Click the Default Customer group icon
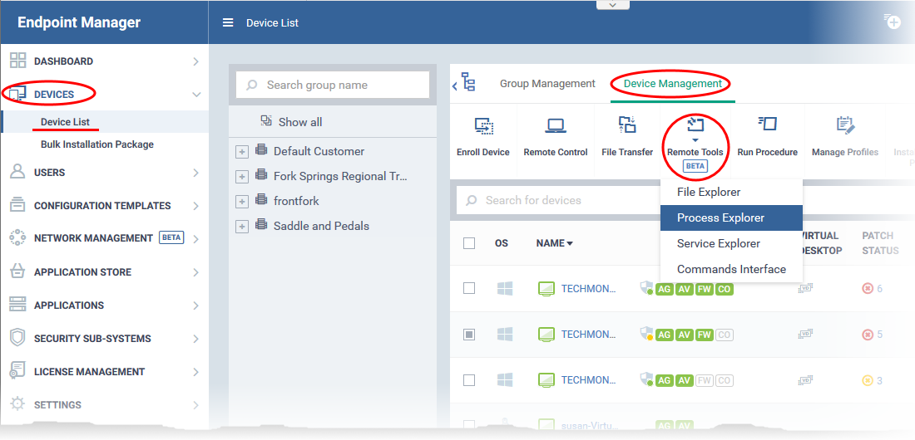This screenshot has height=440, width=915. coord(261,150)
